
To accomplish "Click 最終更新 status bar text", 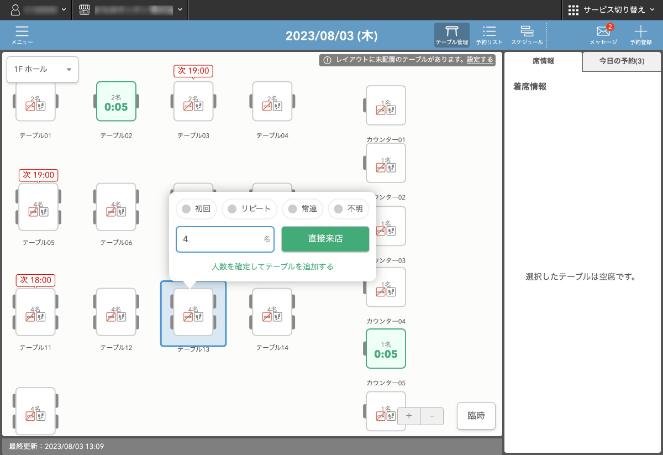I will tap(57, 446).
